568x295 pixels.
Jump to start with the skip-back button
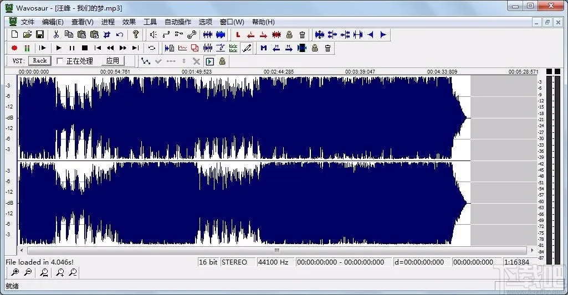[98, 48]
